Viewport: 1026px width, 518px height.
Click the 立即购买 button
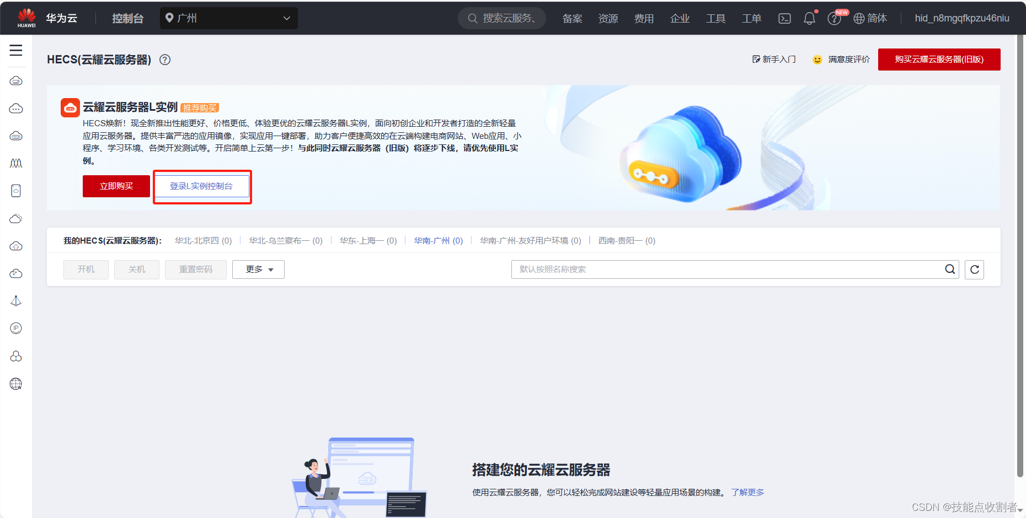[116, 186]
